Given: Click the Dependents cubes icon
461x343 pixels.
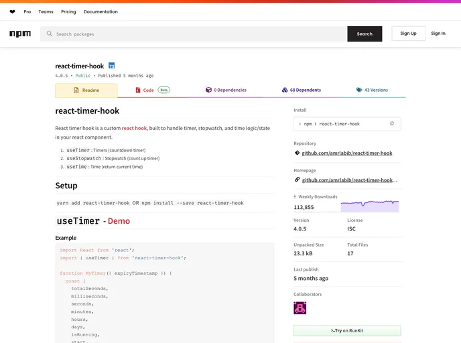Looking at the screenshot, I should (285, 90).
